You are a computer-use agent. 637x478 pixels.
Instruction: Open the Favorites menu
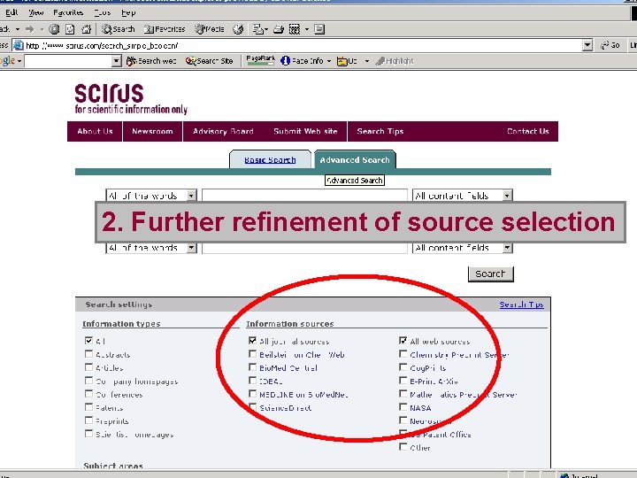tap(68, 12)
